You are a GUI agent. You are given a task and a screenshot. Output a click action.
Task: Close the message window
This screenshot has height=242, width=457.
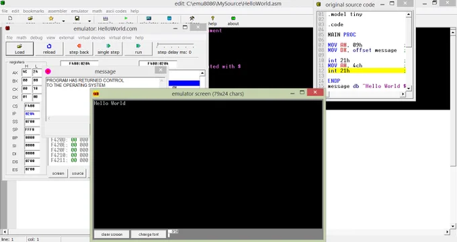[x=161, y=70]
